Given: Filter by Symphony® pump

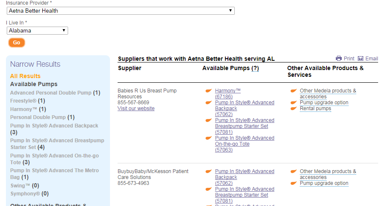Looking at the screenshot, I should pos(25,194).
